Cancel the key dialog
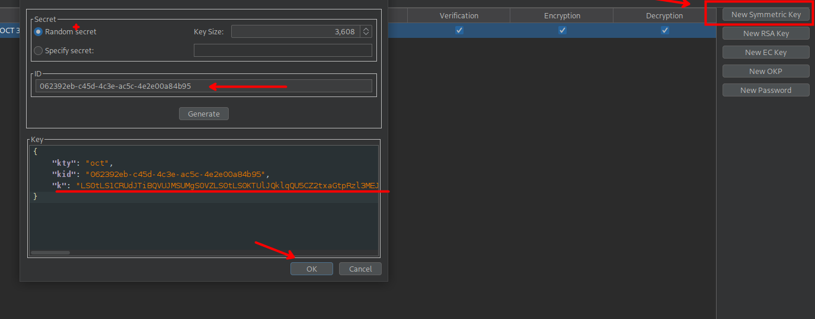The height and width of the screenshot is (319, 815). 360,269
